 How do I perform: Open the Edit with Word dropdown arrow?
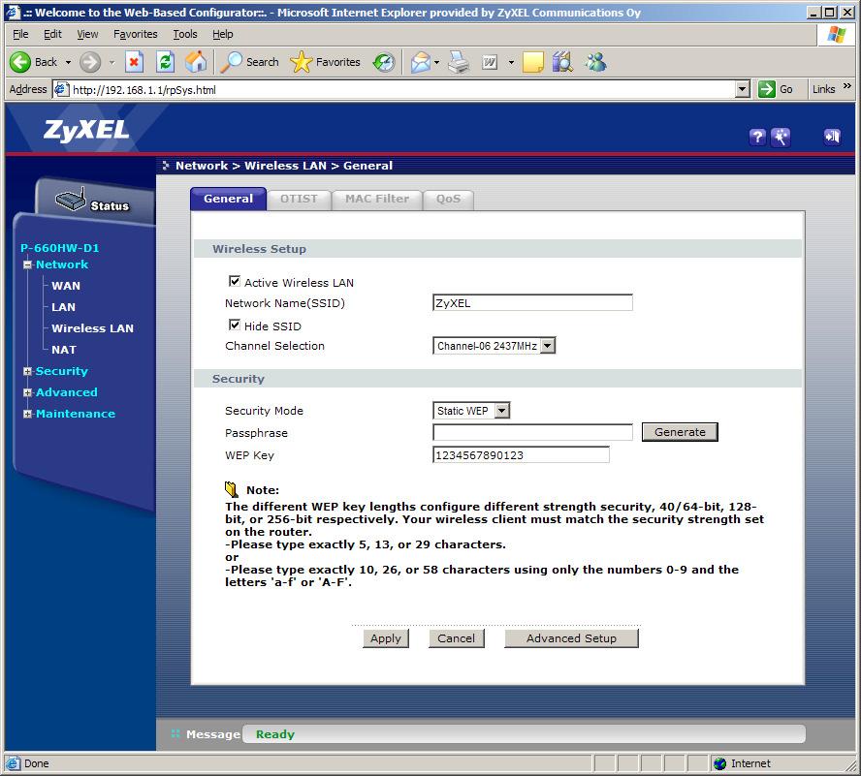511,63
